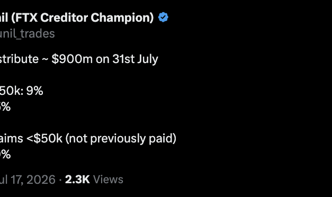Click the bold 2.3K view count
Screen dimensions: 332x197
tap(77, 180)
